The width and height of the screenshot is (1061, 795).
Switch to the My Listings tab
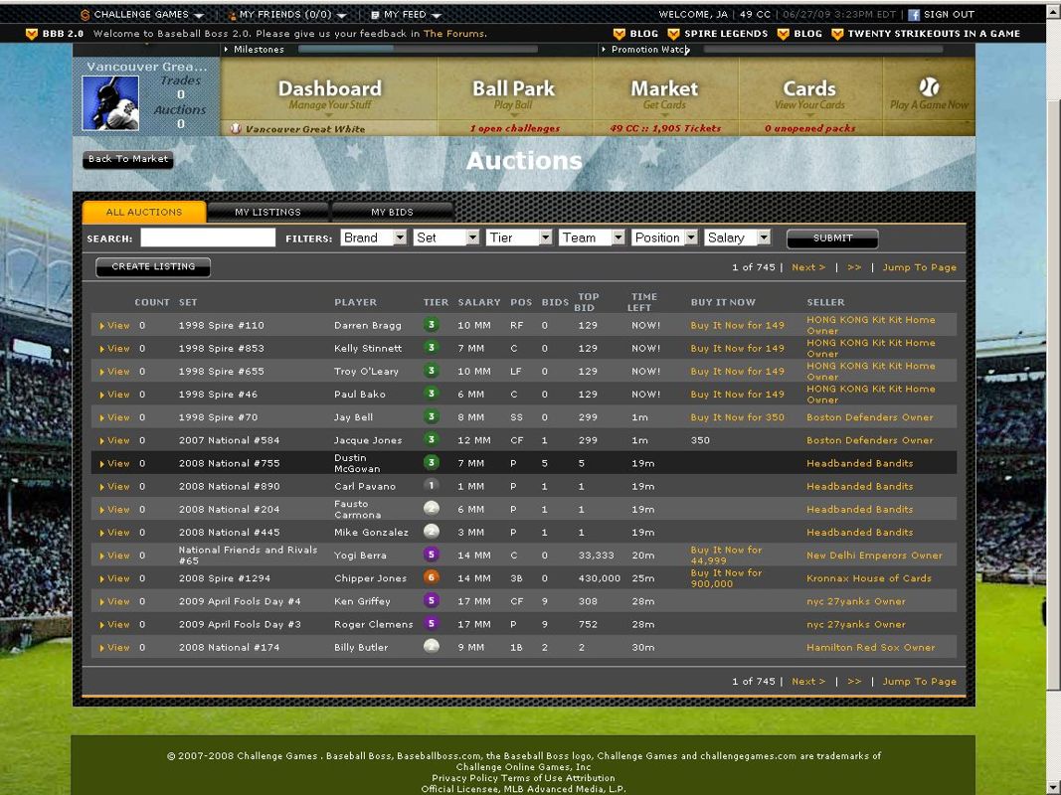coord(267,212)
